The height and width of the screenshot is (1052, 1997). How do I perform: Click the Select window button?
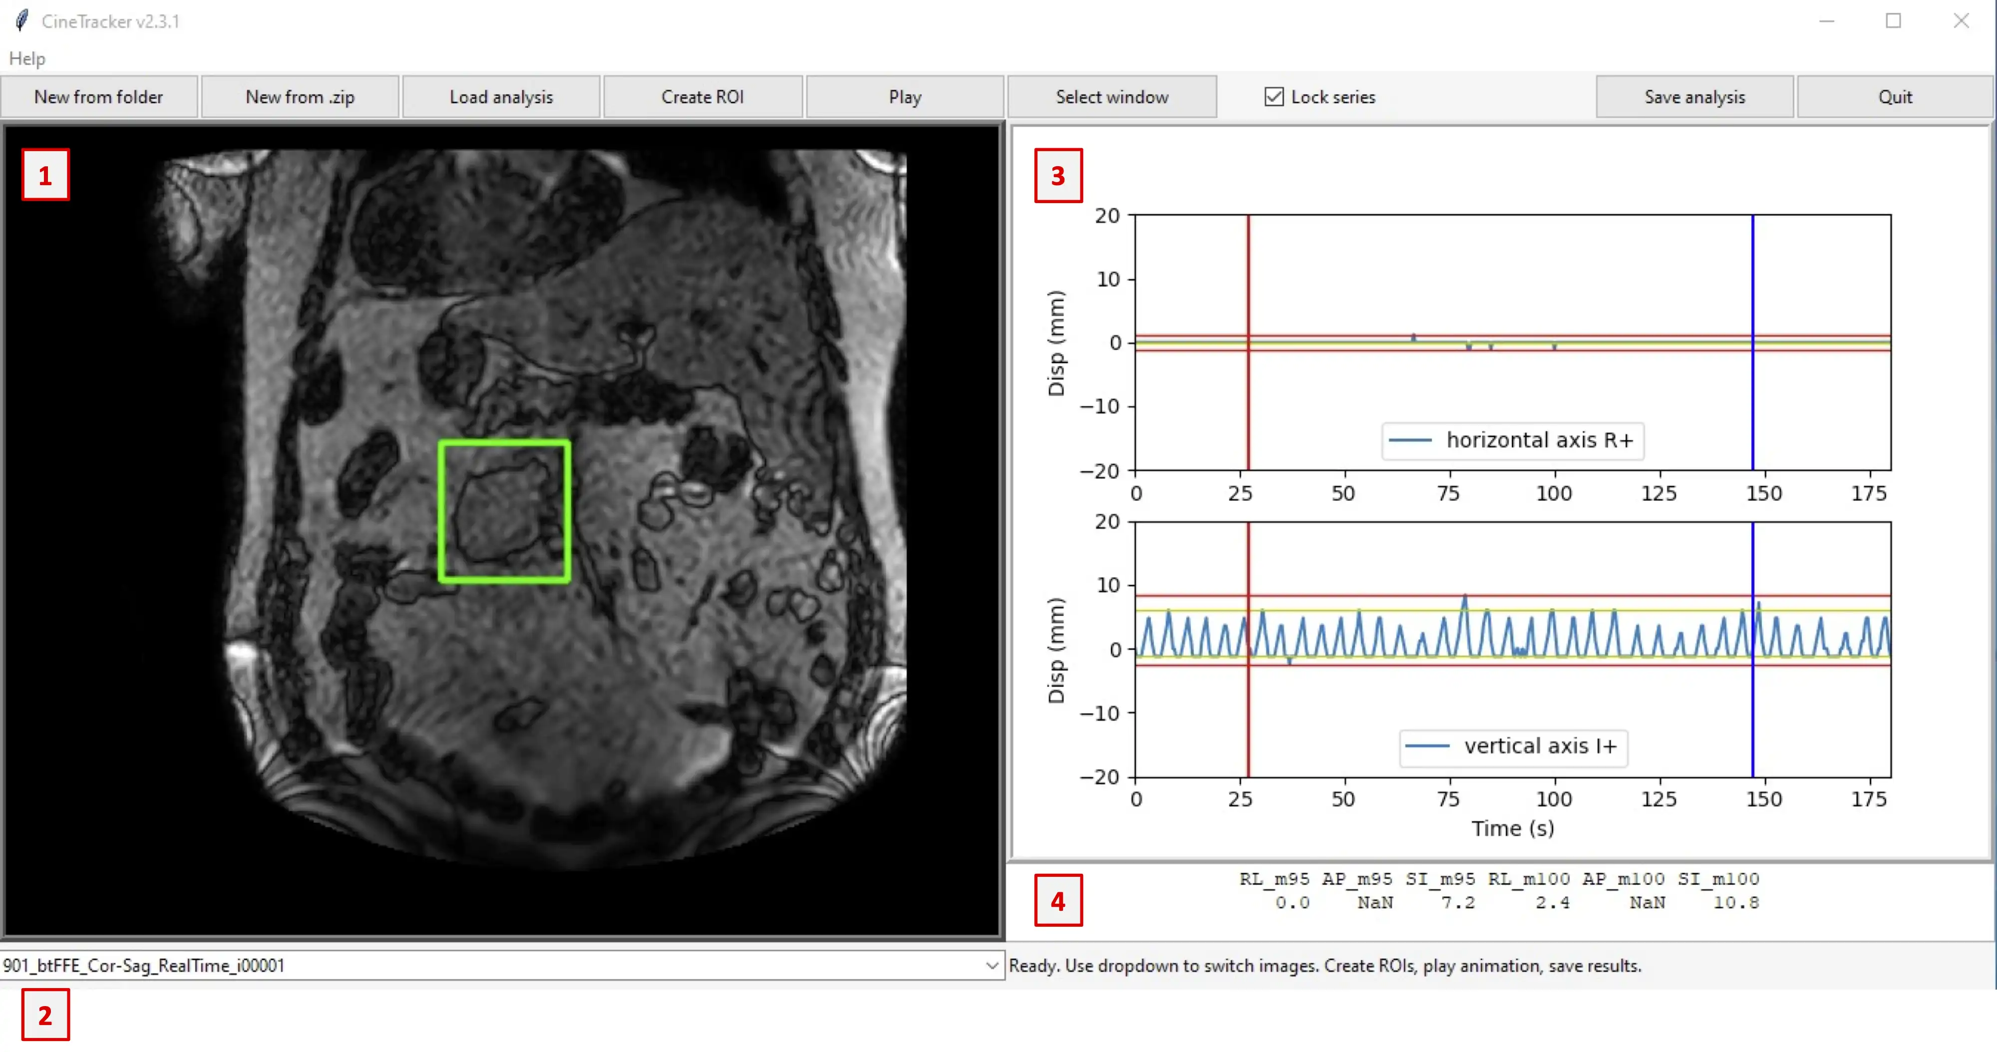coord(1112,96)
